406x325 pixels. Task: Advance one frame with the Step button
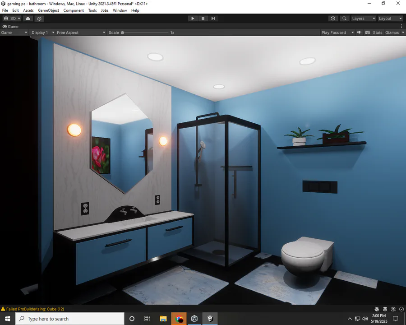click(213, 19)
